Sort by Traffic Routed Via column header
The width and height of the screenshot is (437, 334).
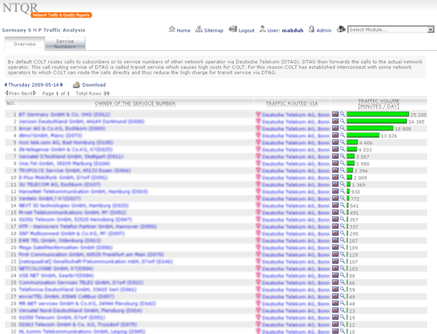(x=291, y=104)
